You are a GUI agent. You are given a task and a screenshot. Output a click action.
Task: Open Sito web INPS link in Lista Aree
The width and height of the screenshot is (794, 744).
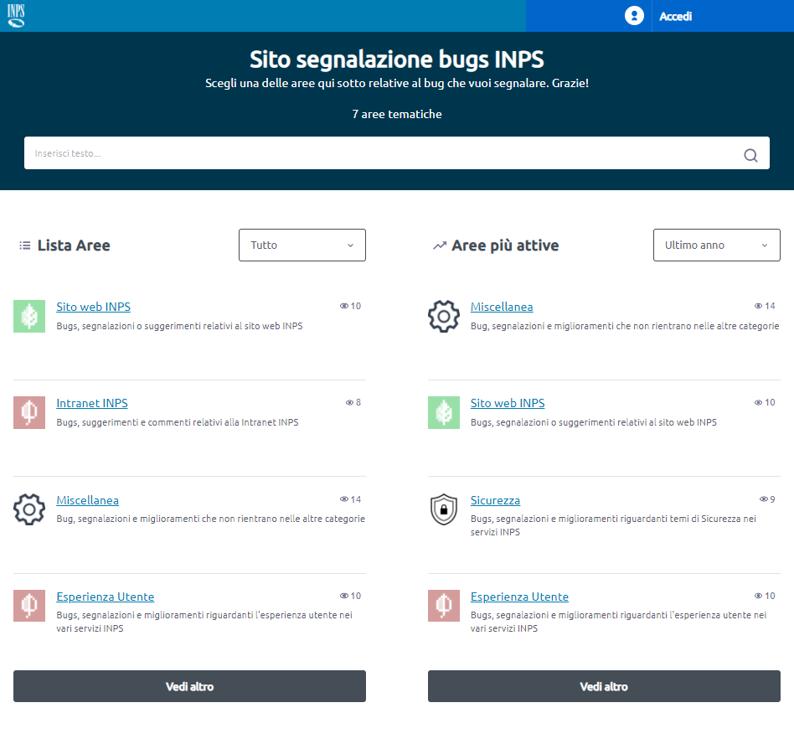tap(93, 307)
